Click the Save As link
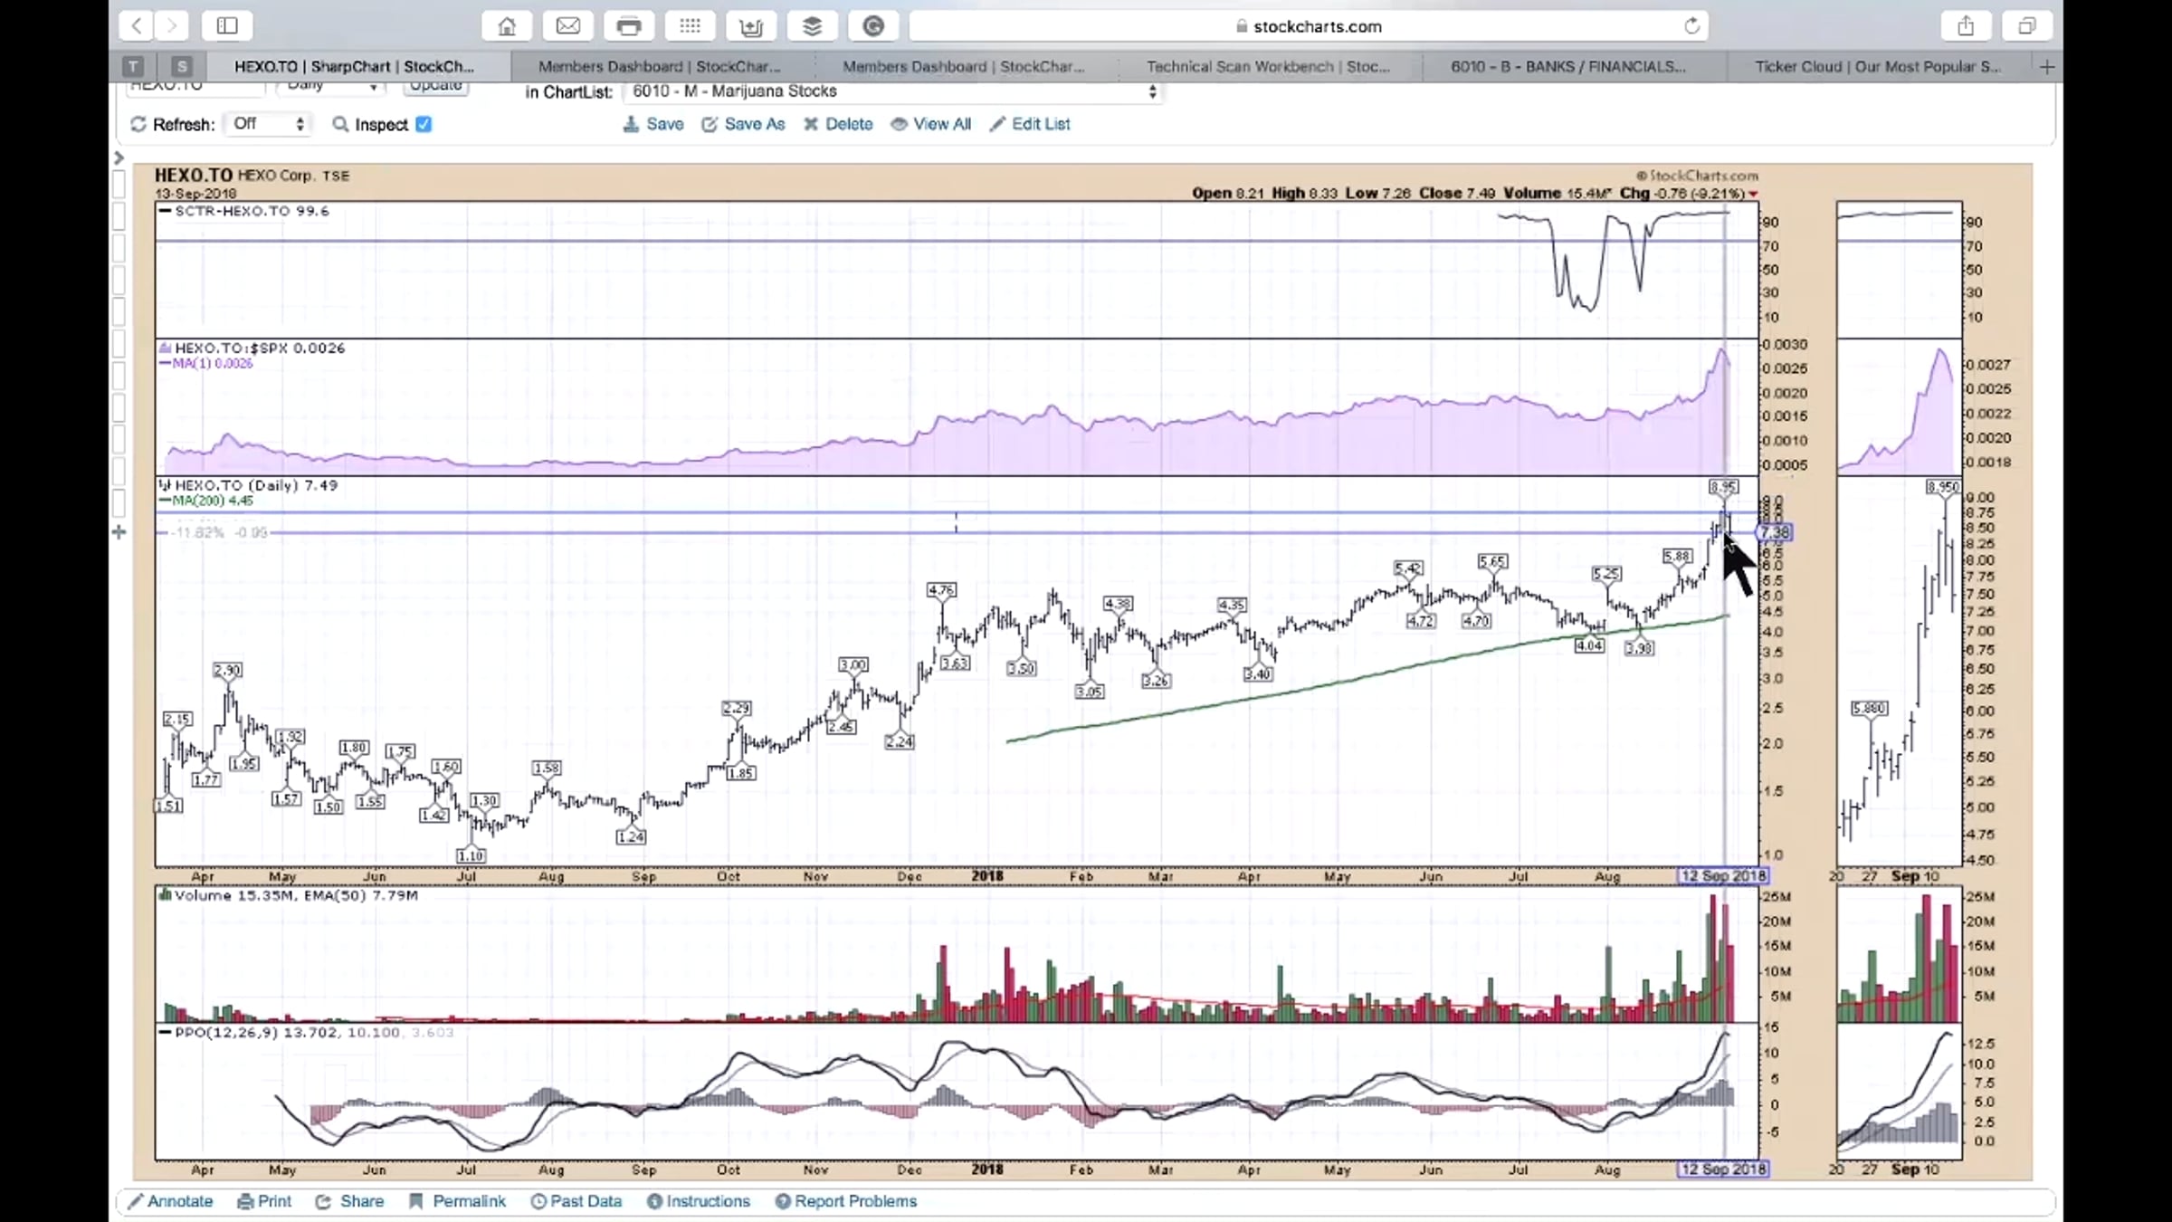The width and height of the screenshot is (2172, 1222). point(743,124)
